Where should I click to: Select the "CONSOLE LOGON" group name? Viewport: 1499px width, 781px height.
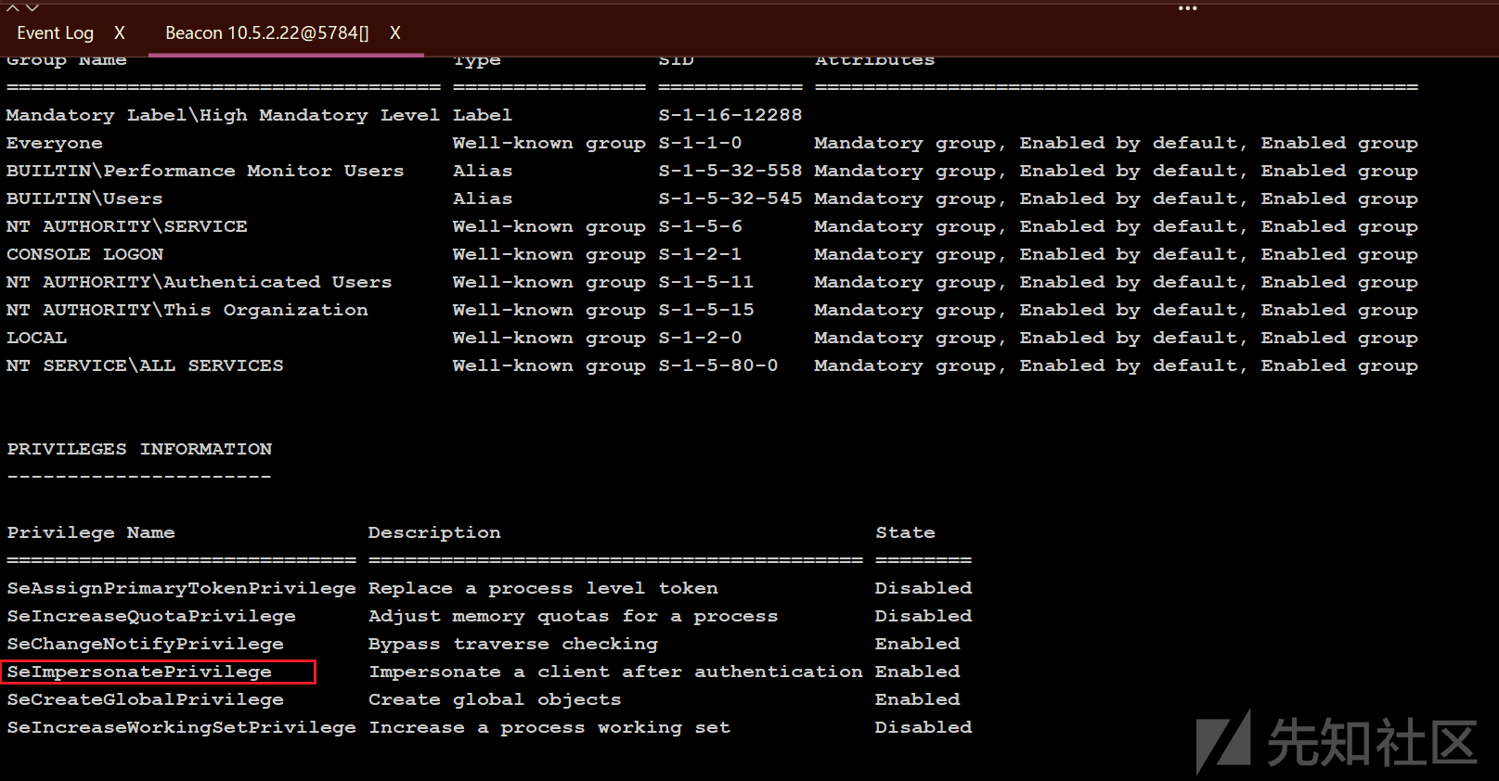point(84,254)
